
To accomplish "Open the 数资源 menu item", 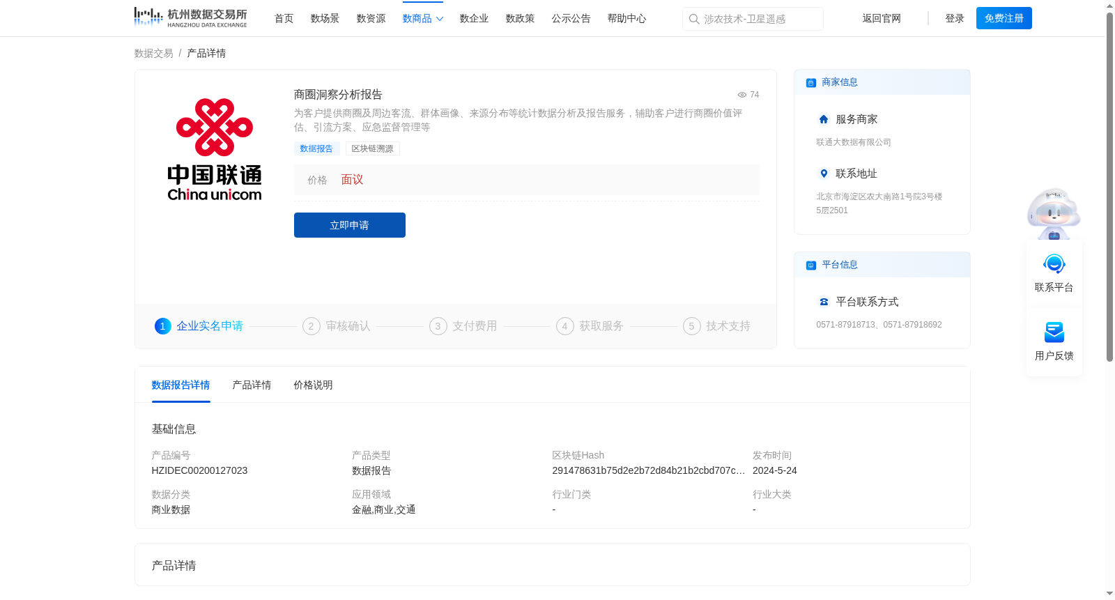I will 371,19.
